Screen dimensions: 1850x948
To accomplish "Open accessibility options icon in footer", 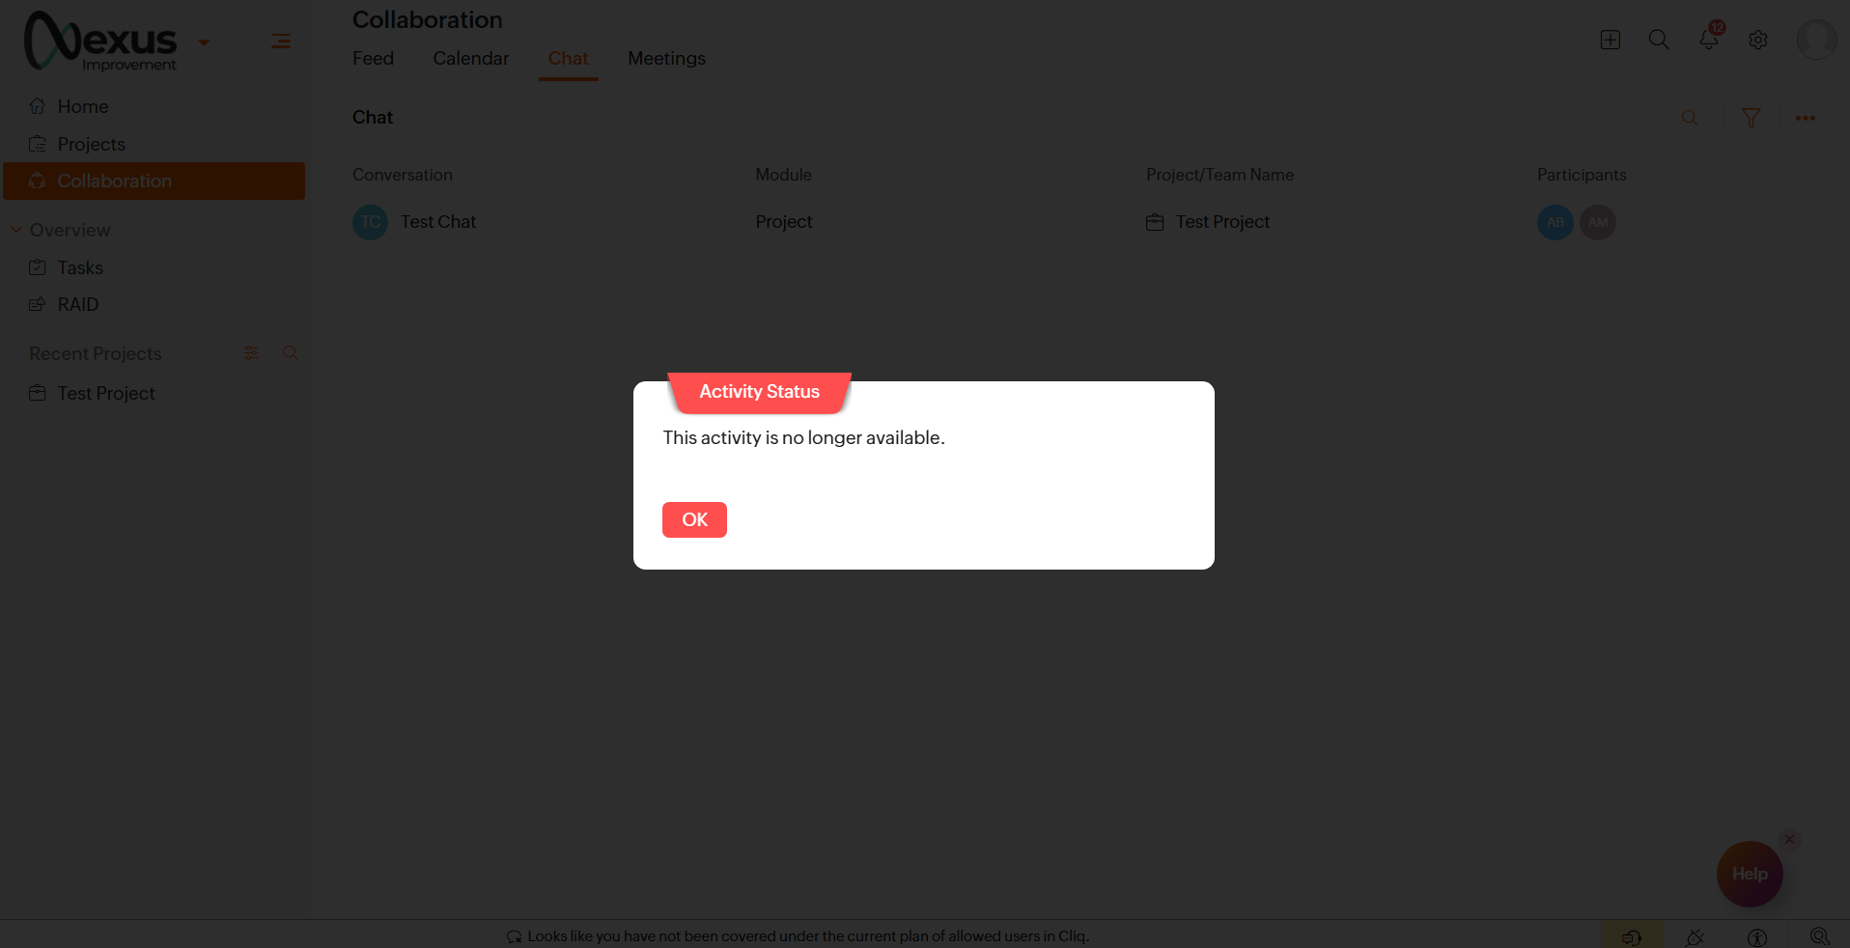I will pos(1757,936).
